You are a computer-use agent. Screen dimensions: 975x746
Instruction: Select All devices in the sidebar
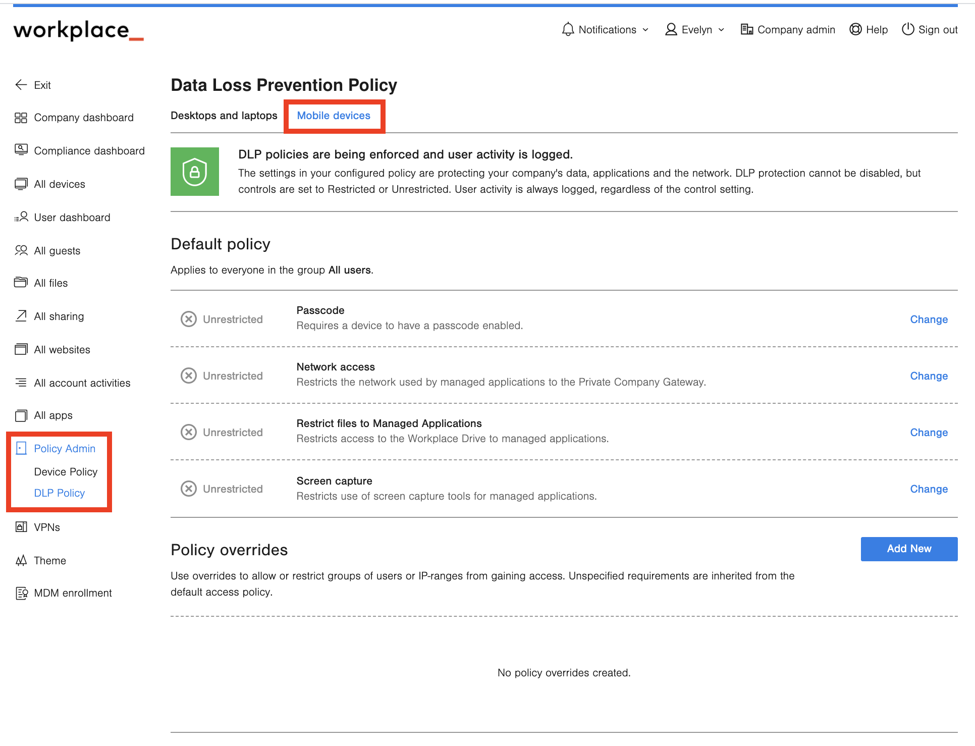[x=59, y=184]
